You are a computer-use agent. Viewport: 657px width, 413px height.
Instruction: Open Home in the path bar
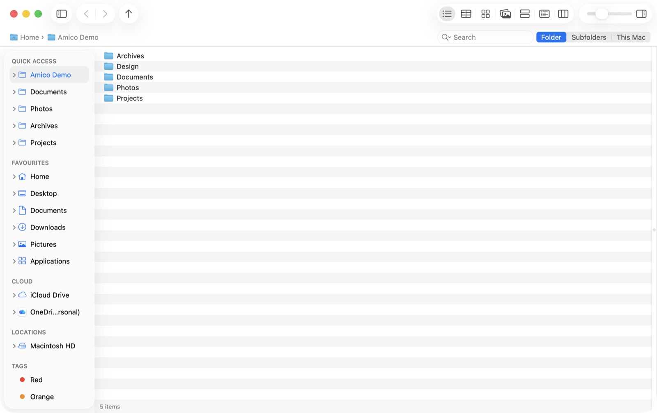(x=25, y=37)
